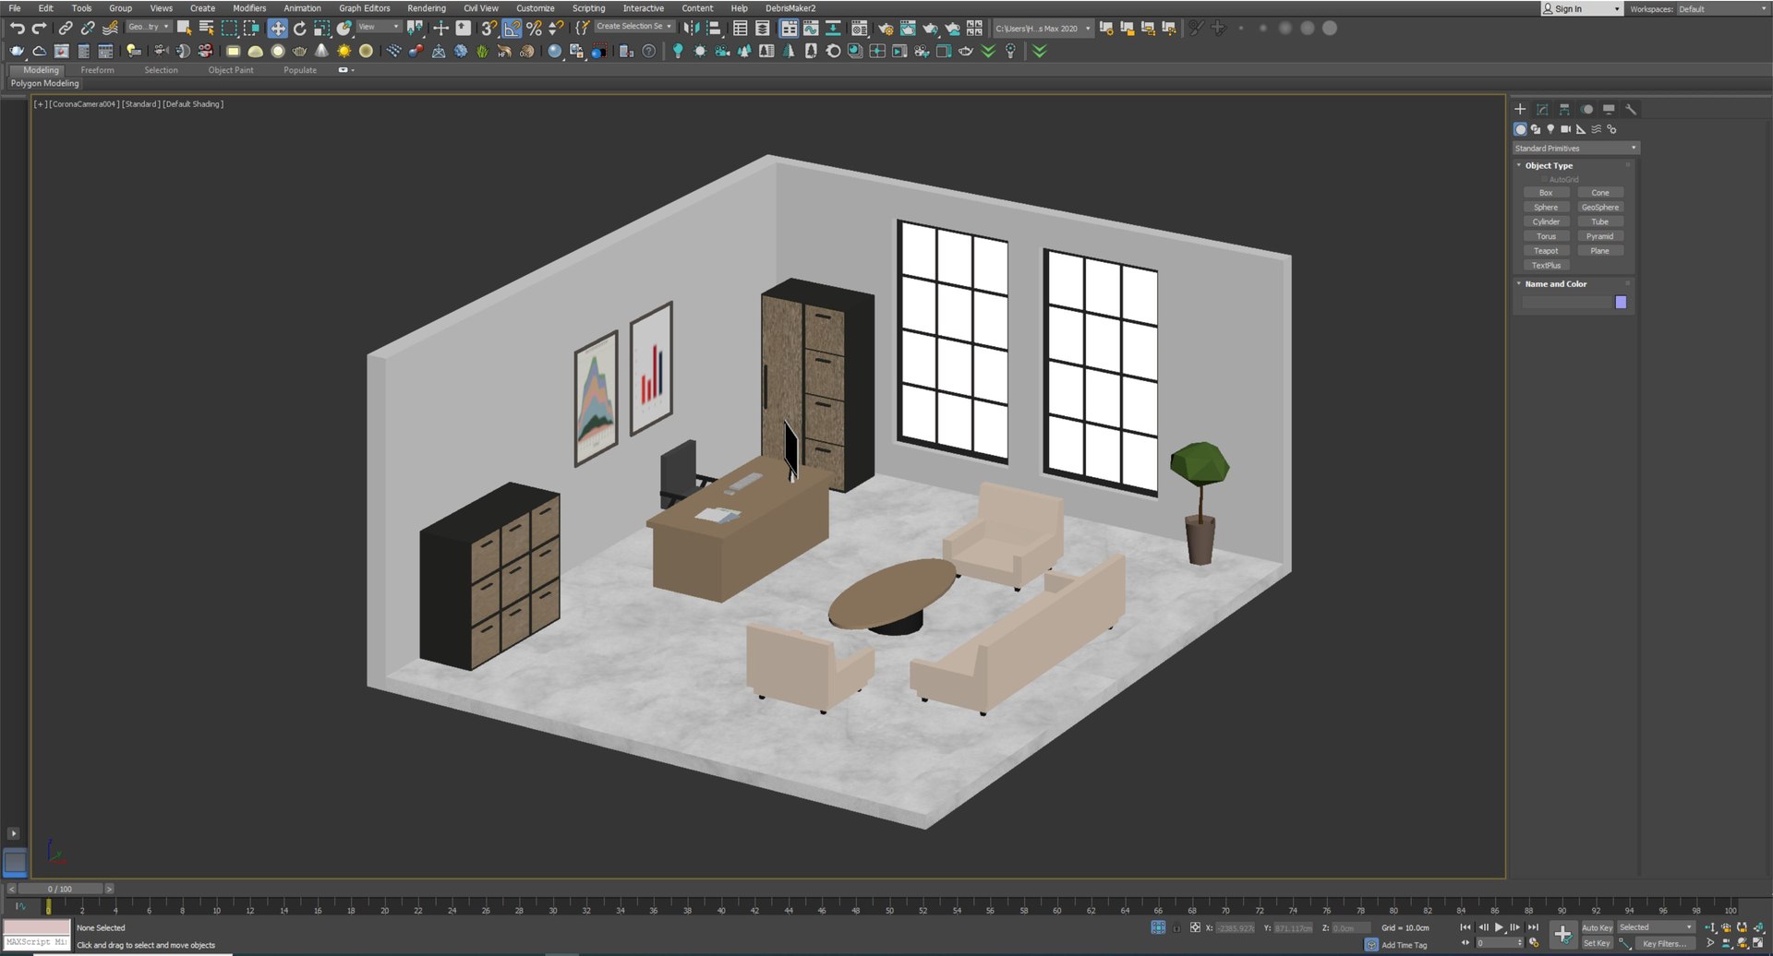Click the Maximize Viewport Toggle icon
The height and width of the screenshot is (956, 1773).
tap(1757, 943)
